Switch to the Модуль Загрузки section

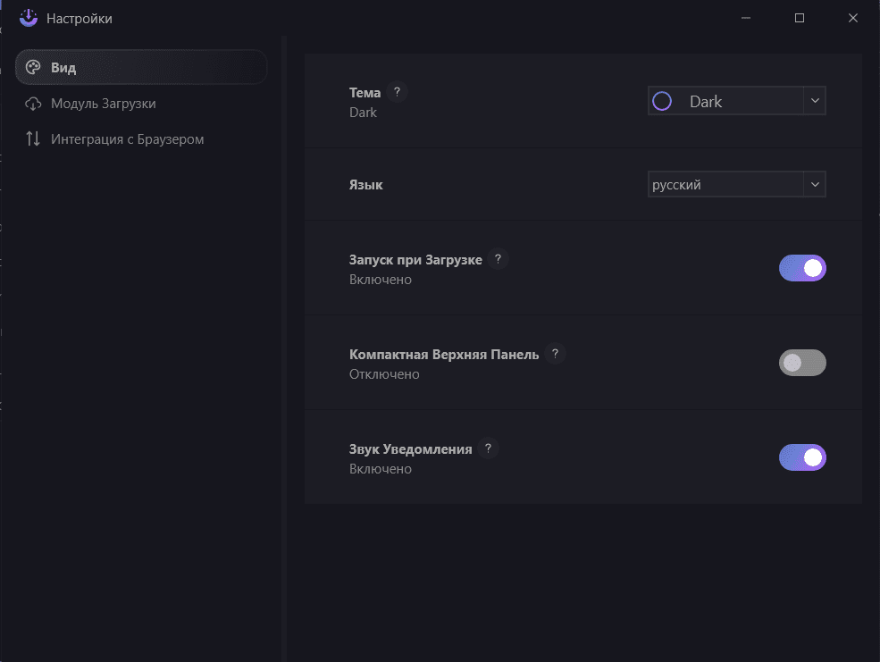pyautogui.click(x=103, y=104)
